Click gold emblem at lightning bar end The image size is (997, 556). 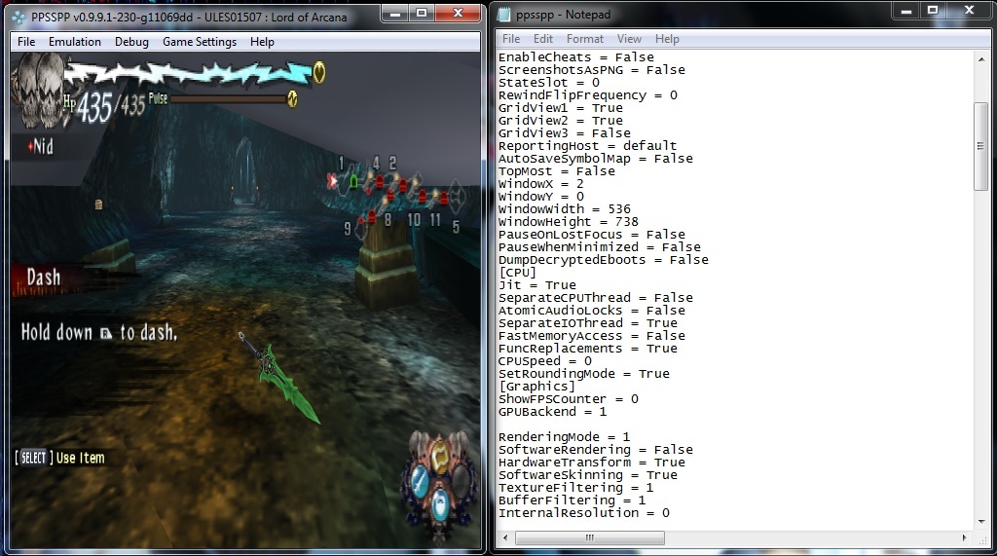tap(319, 72)
